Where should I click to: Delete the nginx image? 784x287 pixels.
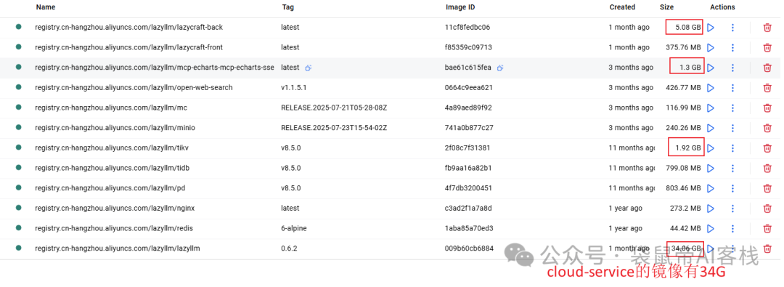(x=767, y=208)
